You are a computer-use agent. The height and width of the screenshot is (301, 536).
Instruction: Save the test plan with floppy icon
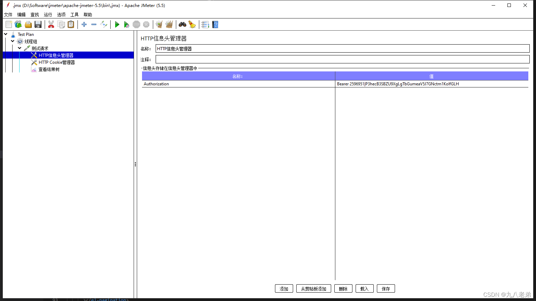pos(38,24)
